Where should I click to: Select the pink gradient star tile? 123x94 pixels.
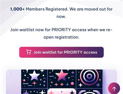[62, 79]
